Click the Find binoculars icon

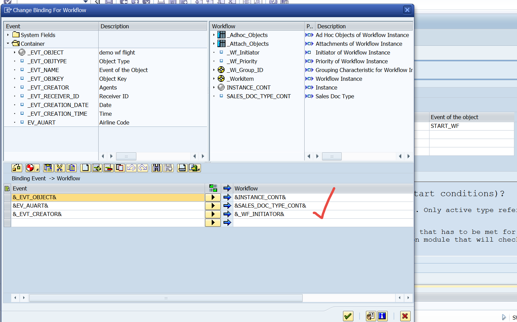[x=157, y=168]
